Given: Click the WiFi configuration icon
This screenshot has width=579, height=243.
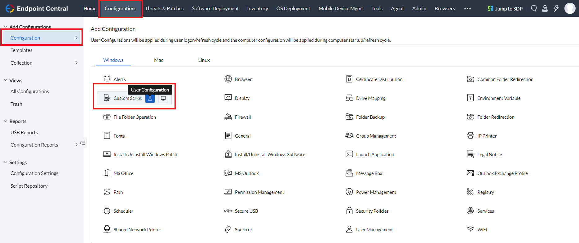Looking at the screenshot, I should (470, 229).
